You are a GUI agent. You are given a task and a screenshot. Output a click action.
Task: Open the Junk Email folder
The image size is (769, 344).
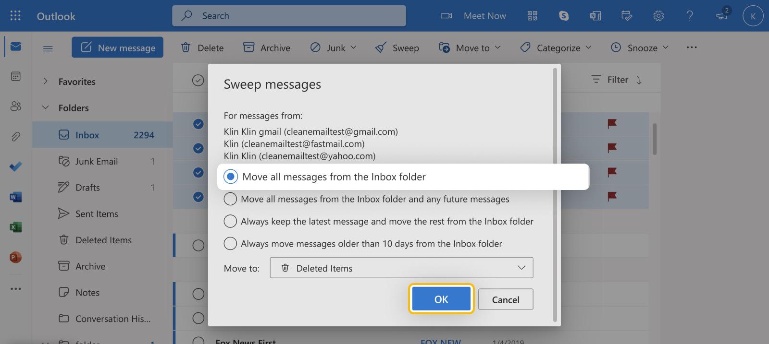[102, 161]
